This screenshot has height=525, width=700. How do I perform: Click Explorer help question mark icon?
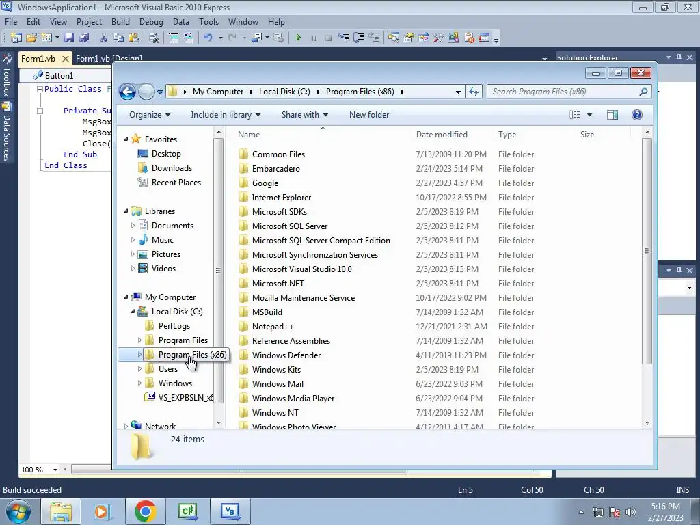point(637,115)
